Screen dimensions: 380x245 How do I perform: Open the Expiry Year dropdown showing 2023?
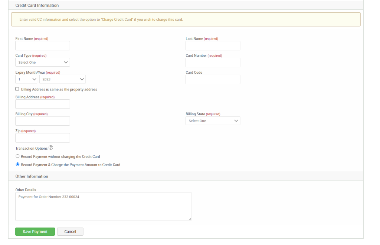click(62, 79)
